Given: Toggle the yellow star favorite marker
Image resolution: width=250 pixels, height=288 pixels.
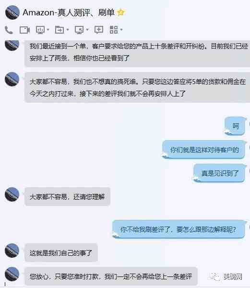Looking at the screenshot, I should 121,12.
